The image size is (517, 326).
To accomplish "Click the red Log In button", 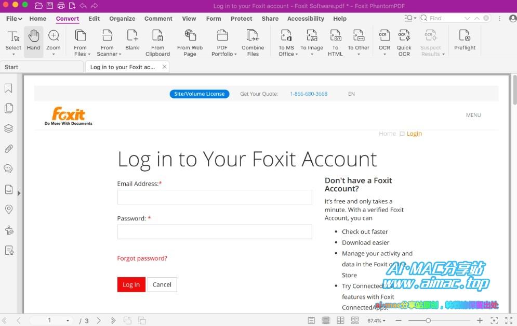I will 131,284.
